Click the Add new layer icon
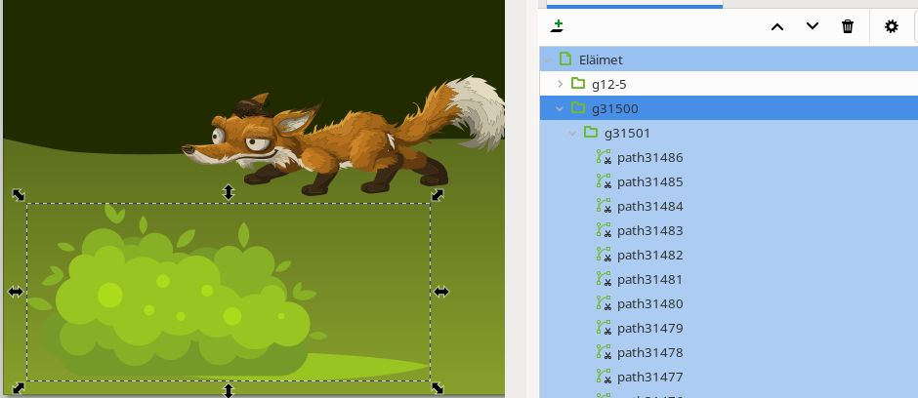 point(557,25)
